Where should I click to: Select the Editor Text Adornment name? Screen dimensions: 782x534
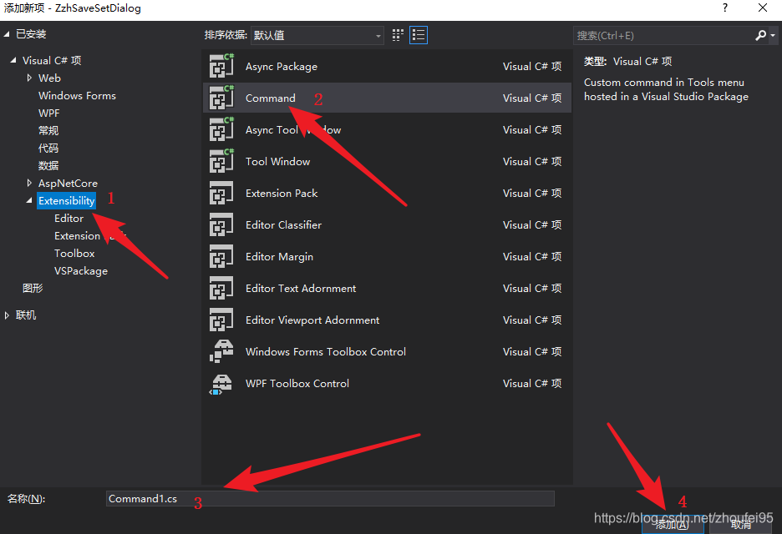click(301, 289)
